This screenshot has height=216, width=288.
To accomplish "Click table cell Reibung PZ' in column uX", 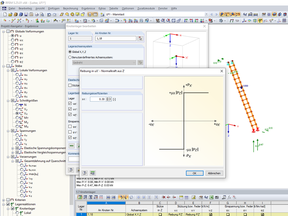I will pos(176,214).
